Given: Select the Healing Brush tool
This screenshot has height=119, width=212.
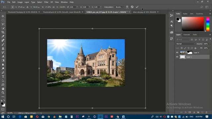Looking at the screenshot, I should [x=3, y=40].
